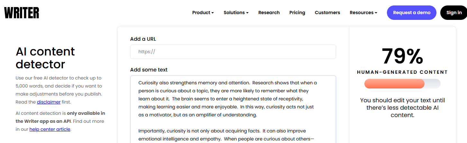
Task: Open the disclaimer link
Action: pyautogui.click(x=49, y=102)
